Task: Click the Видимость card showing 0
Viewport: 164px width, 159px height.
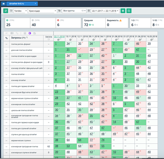Action: 117,23
